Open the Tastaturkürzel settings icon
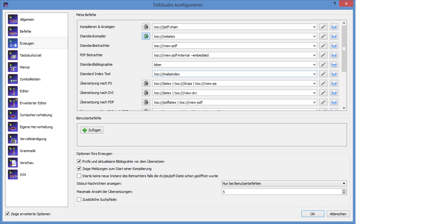The height and width of the screenshot is (224, 427). (13, 55)
